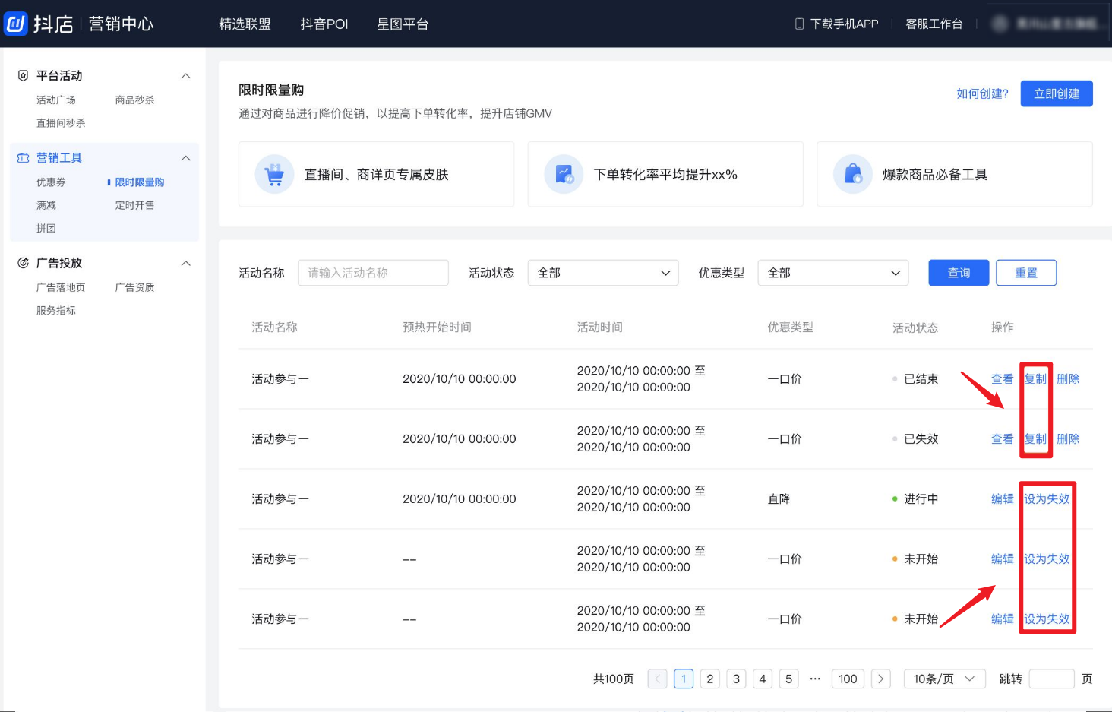The image size is (1112, 712).
Task: Click the chart icon on 下单转化率 card
Action: [564, 174]
